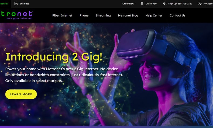The height and width of the screenshot is (128, 213).
Task: Click the My Account person icon
Action: (x=200, y=4)
